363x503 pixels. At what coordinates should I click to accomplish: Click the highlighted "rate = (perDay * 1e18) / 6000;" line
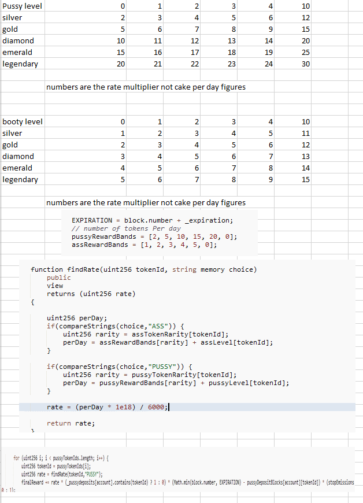tap(187, 407)
